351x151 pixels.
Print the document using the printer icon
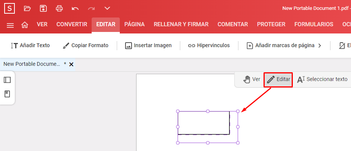[x=59, y=8]
